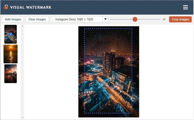
Task: Click the thumbnail list scroll-down arrow
Action: (x=22, y=118)
